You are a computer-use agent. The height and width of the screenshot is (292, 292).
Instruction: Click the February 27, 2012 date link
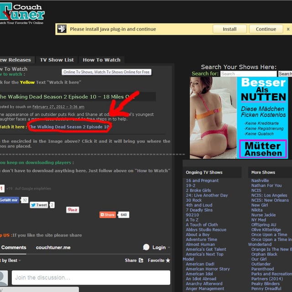click(x=58, y=107)
